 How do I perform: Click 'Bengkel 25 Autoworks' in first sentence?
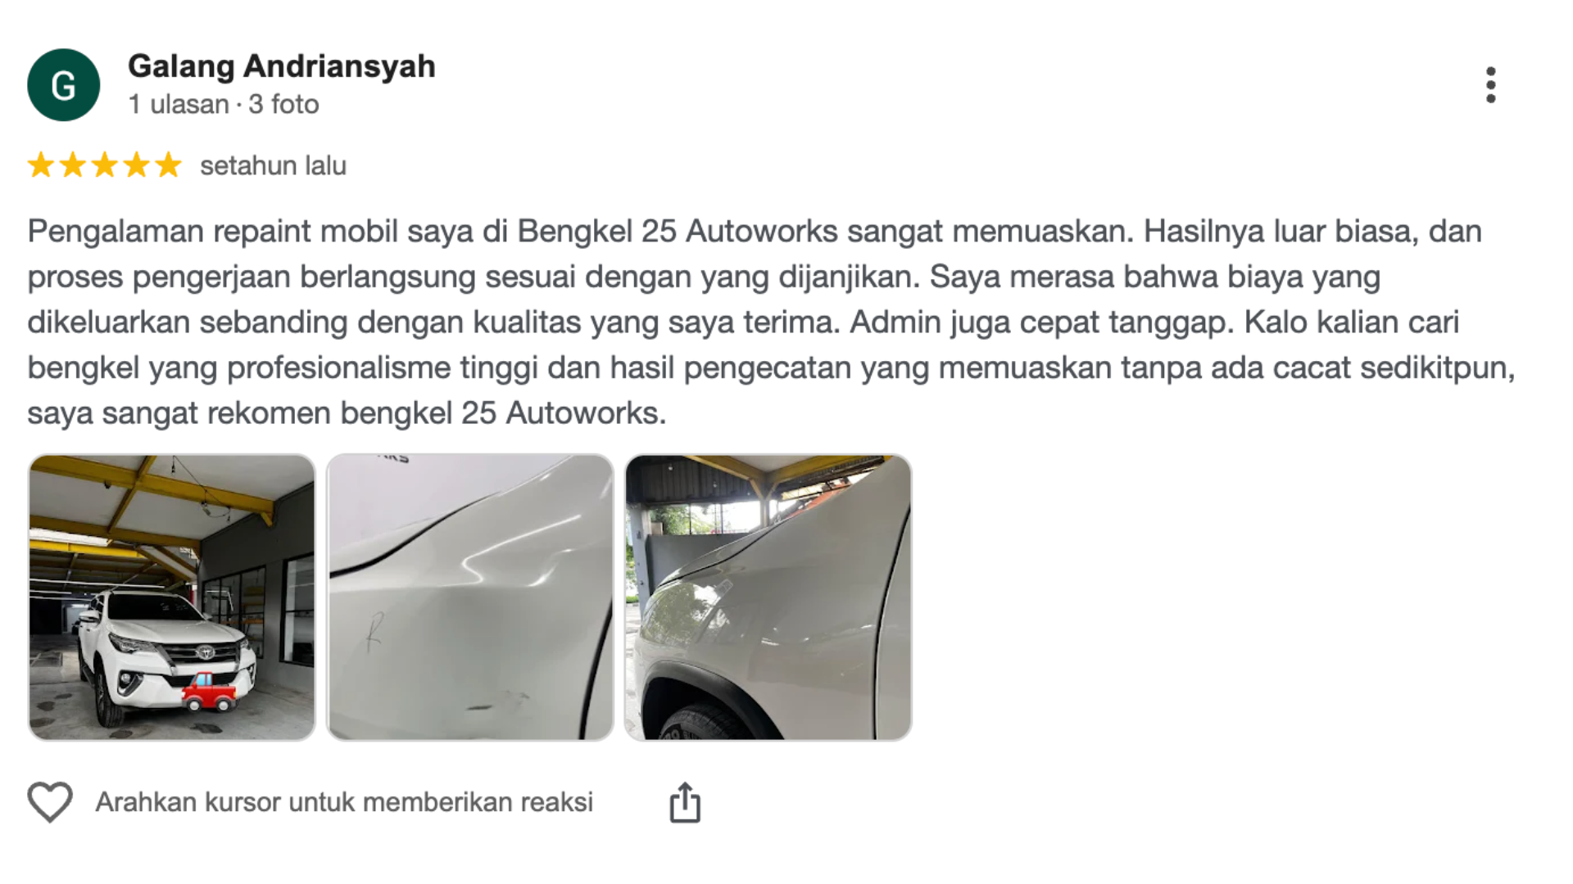(x=678, y=232)
